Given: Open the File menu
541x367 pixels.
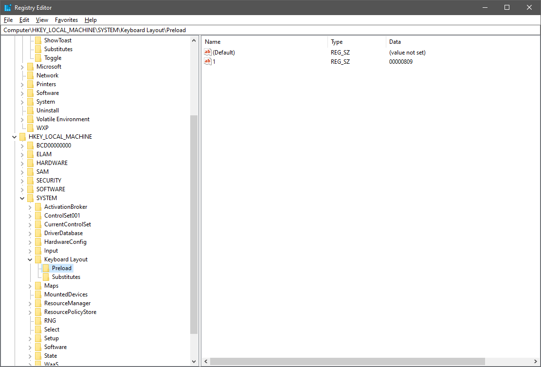Looking at the screenshot, I should pos(8,20).
